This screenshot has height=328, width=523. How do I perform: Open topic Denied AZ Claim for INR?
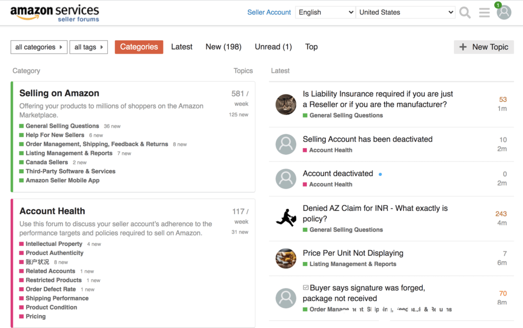(375, 214)
